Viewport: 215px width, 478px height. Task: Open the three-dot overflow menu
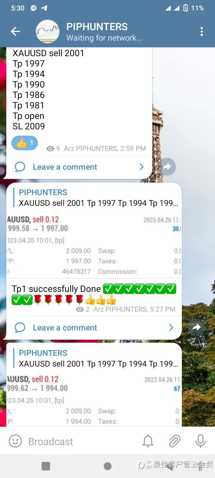pos(202,31)
